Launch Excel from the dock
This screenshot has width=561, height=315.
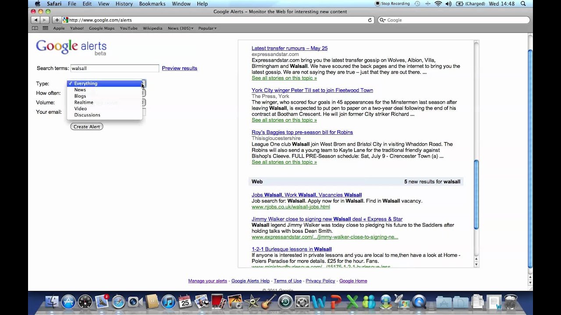point(352,301)
